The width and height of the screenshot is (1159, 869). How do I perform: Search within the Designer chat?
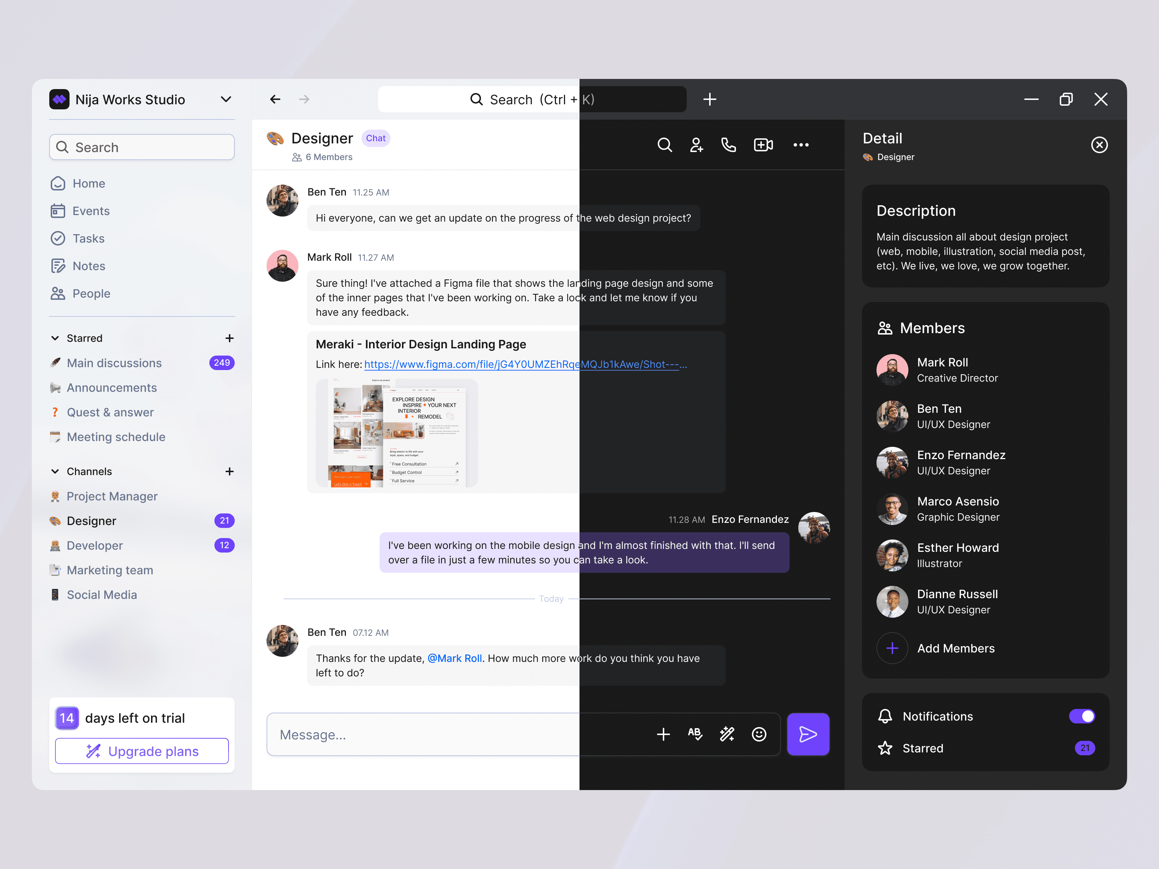(x=664, y=145)
